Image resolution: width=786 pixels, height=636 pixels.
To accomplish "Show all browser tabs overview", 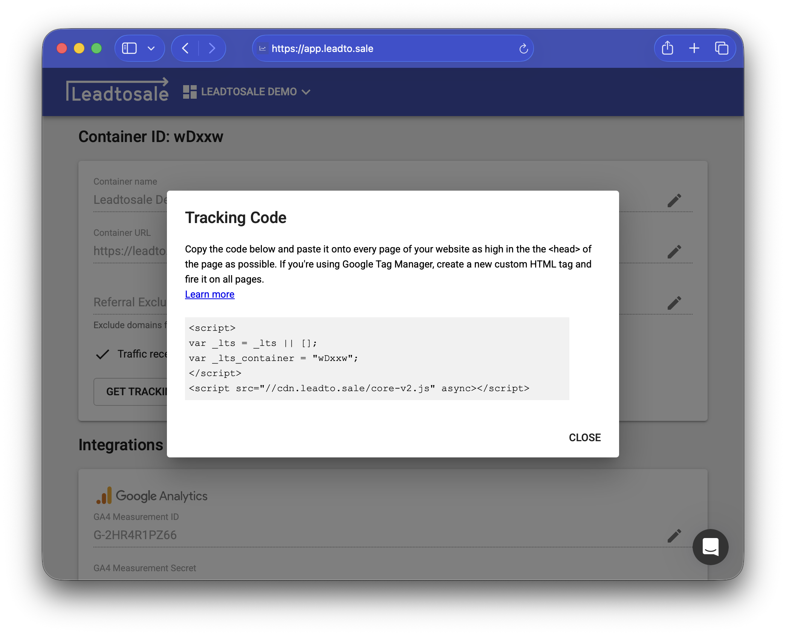I will pos(722,48).
